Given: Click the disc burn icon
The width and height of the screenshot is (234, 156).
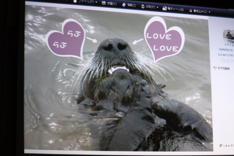Looking at the screenshot, I should (x=190, y=10).
